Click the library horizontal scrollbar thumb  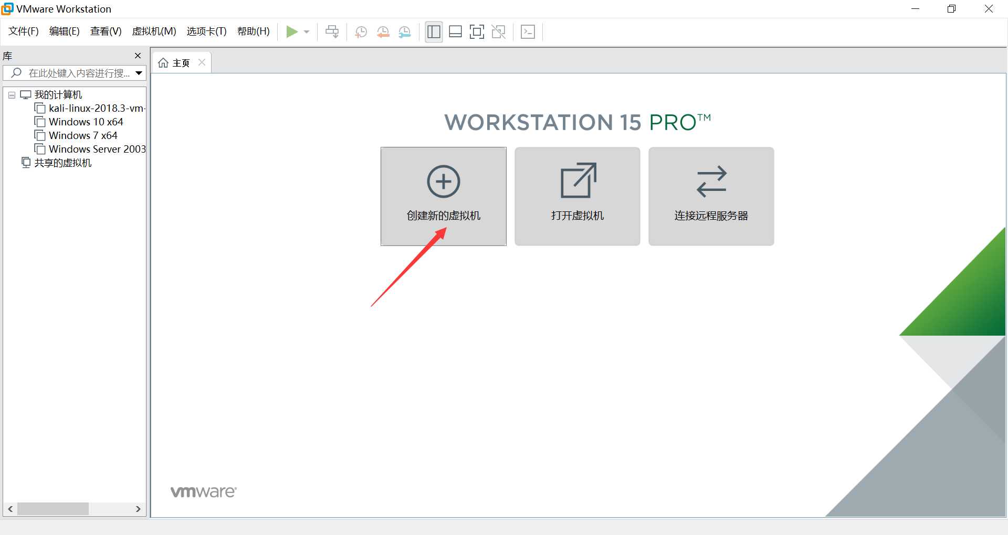(x=53, y=509)
